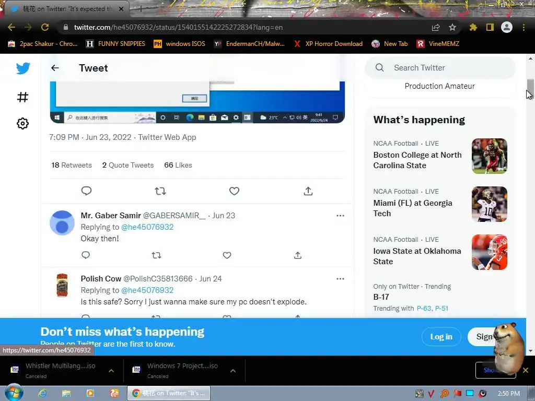535x401 pixels.
Task: Open trending topic P-63
Action: pos(424,308)
